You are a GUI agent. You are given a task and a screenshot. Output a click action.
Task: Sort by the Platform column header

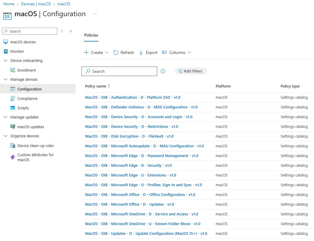[223, 86]
